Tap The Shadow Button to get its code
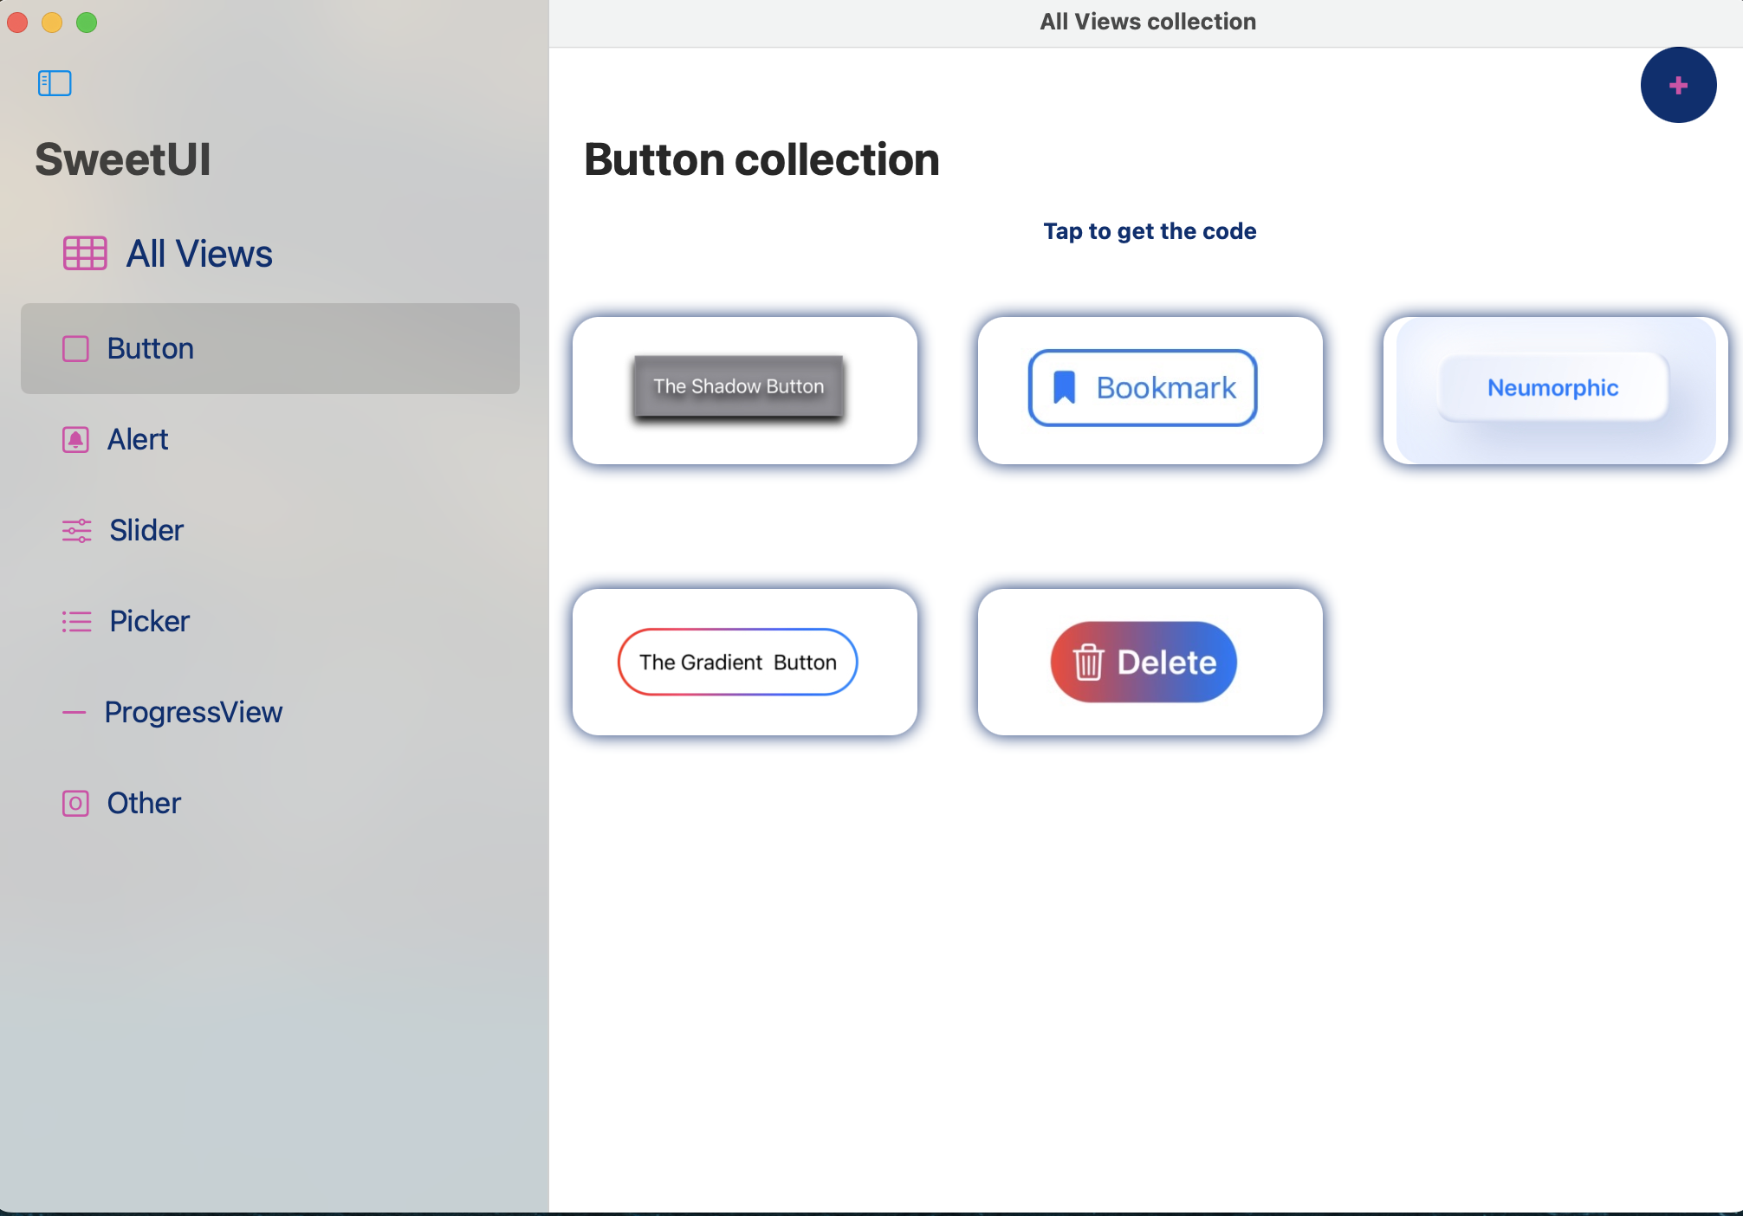 tap(737, 387)
